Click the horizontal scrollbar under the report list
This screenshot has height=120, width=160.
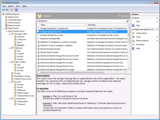[72, 72]
